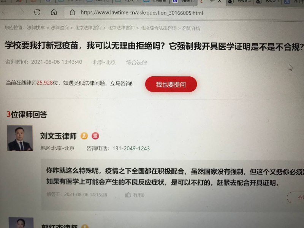Click the browser refresh icon
The width and height of the screenshot is (304, 228).
pyautogui.click(x=37, y=12)
